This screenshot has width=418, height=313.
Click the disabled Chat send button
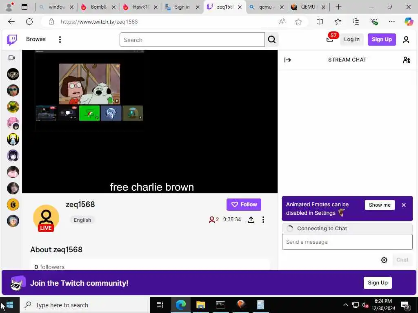pyautogui.click(x=402, y=260)
